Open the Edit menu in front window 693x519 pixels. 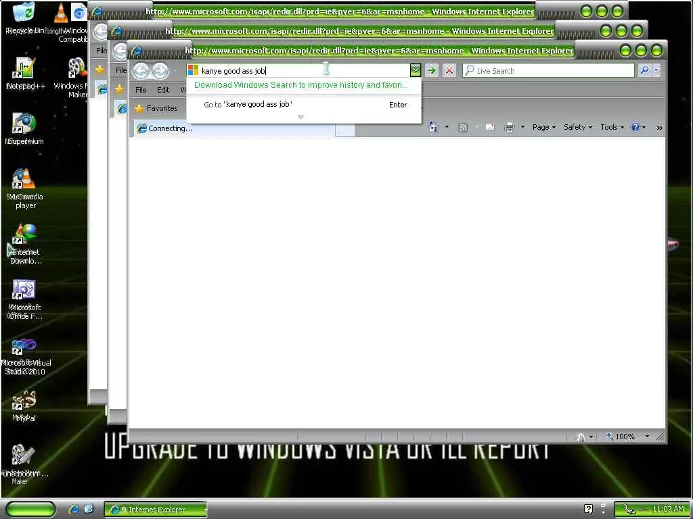163,90
